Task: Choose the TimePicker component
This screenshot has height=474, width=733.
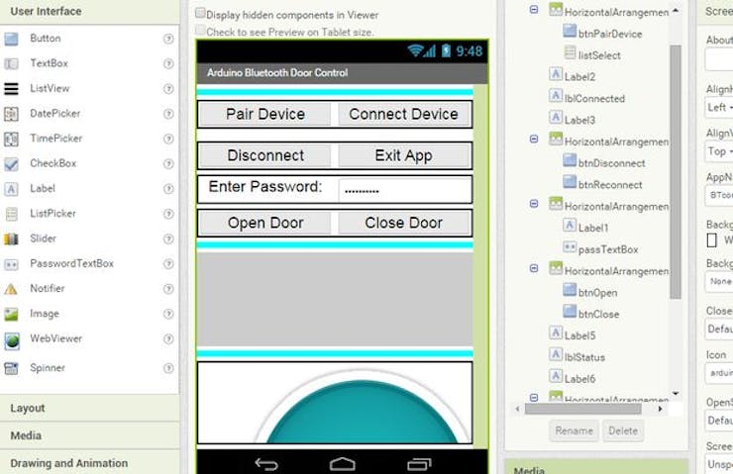Action: (55, 139)
